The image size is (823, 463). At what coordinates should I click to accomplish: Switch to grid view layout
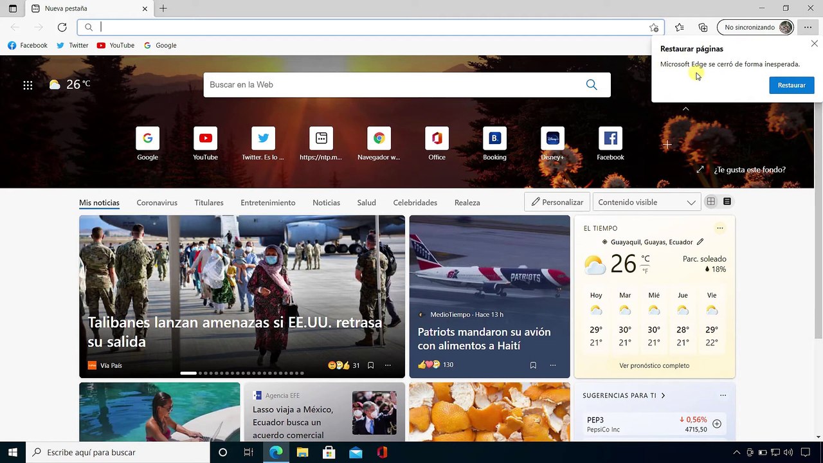click(x=710, y=202)
